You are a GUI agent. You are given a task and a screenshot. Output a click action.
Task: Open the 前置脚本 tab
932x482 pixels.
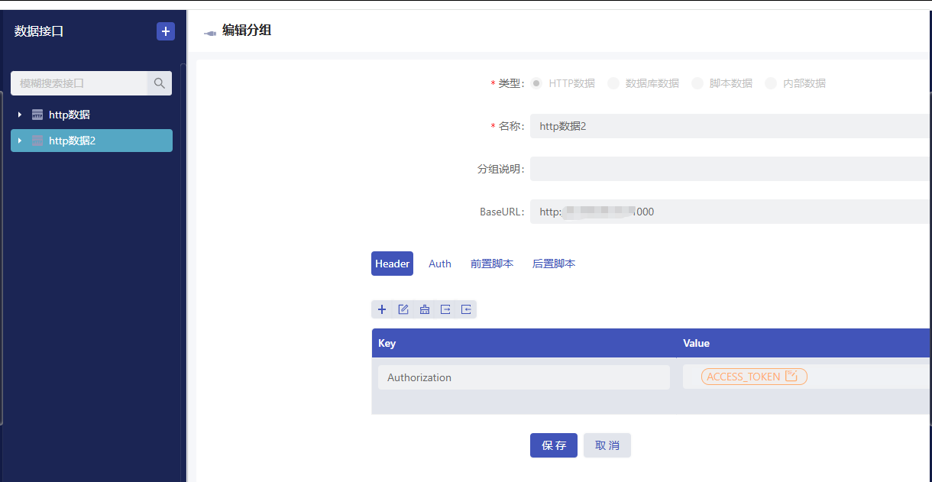tap(492, 263)
